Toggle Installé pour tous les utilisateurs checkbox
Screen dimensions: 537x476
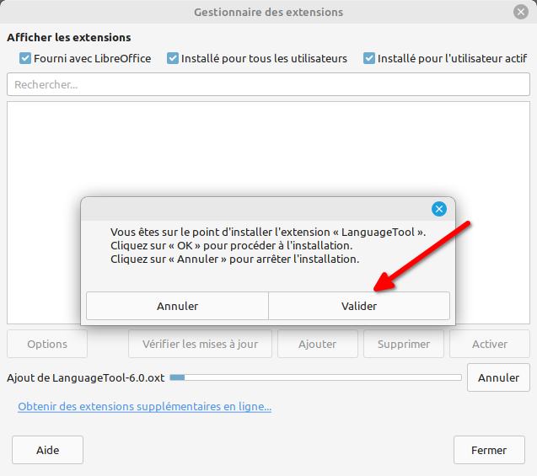pos(173,58)
